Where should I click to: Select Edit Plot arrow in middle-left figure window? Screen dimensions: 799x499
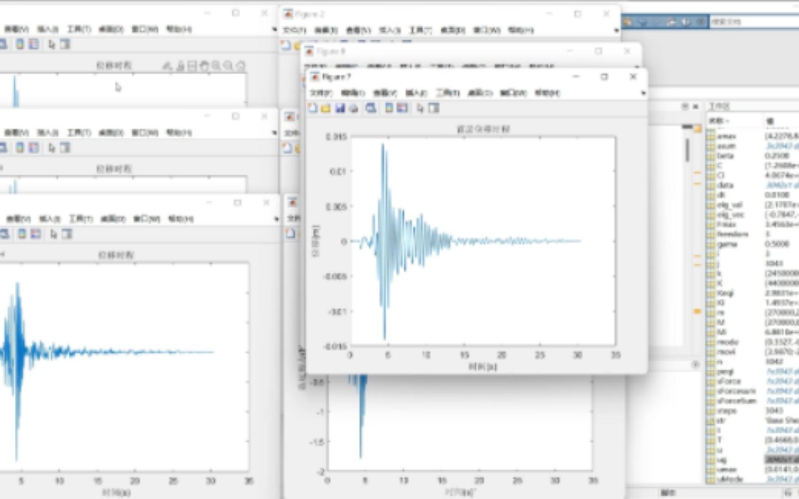(51, 148)
